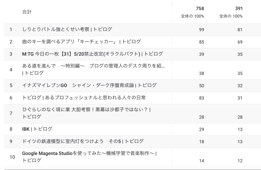This screenshot has width=261, height=170.
Task: Select the total value 758
Action: pyautogui.click(x=200, y=9)
